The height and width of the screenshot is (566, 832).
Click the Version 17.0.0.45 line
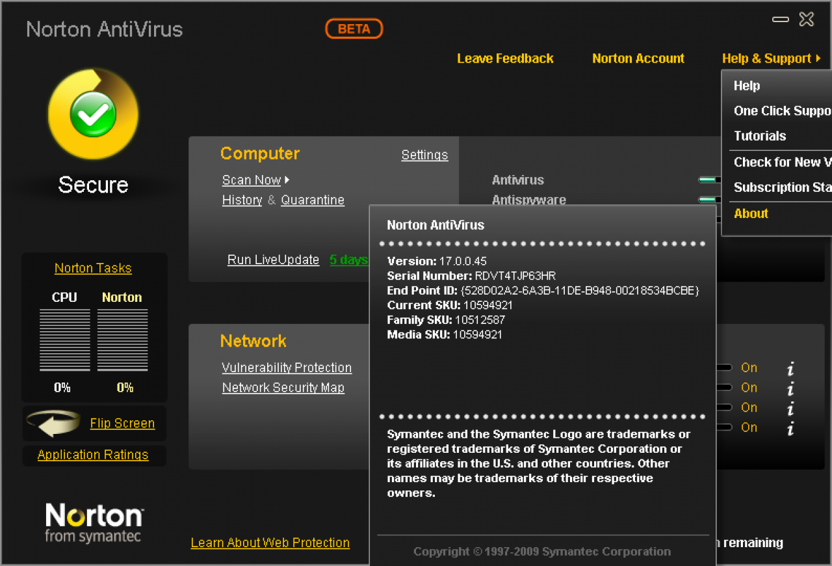tap(437, 262)
